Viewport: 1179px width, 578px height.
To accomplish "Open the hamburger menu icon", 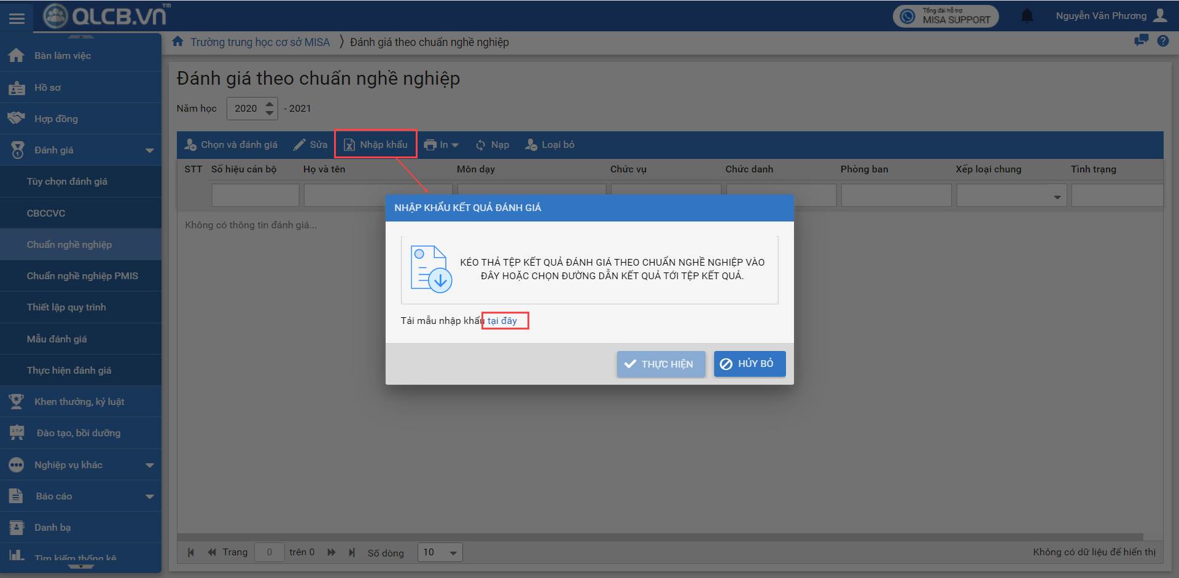I will tap(17, 18).
